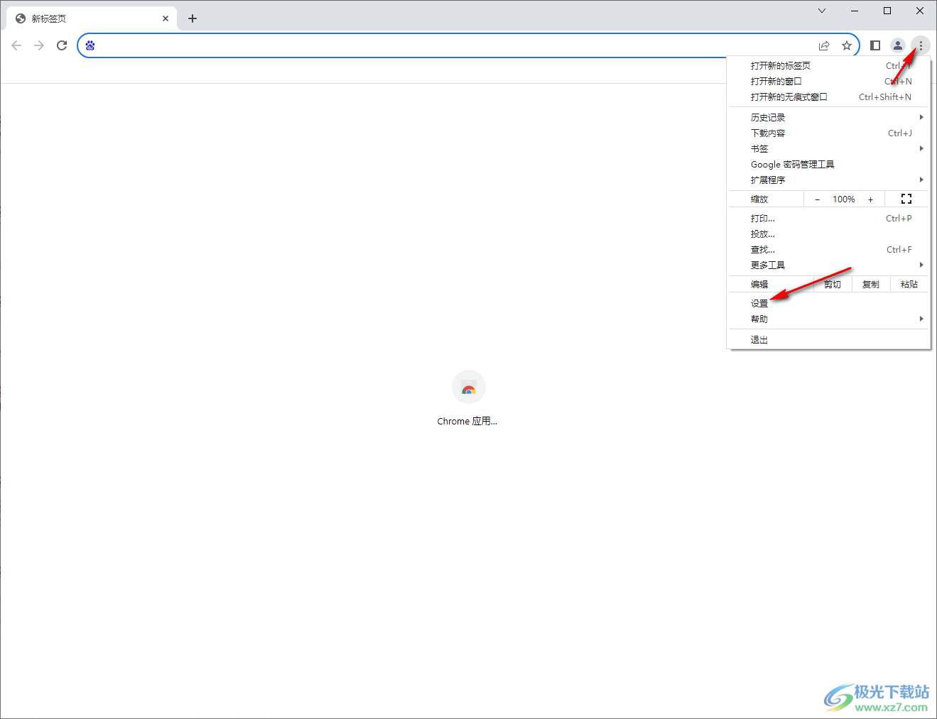Choose 打印... menu item
This screenshot has width=937, height=719.
click(x=828, y=219)
